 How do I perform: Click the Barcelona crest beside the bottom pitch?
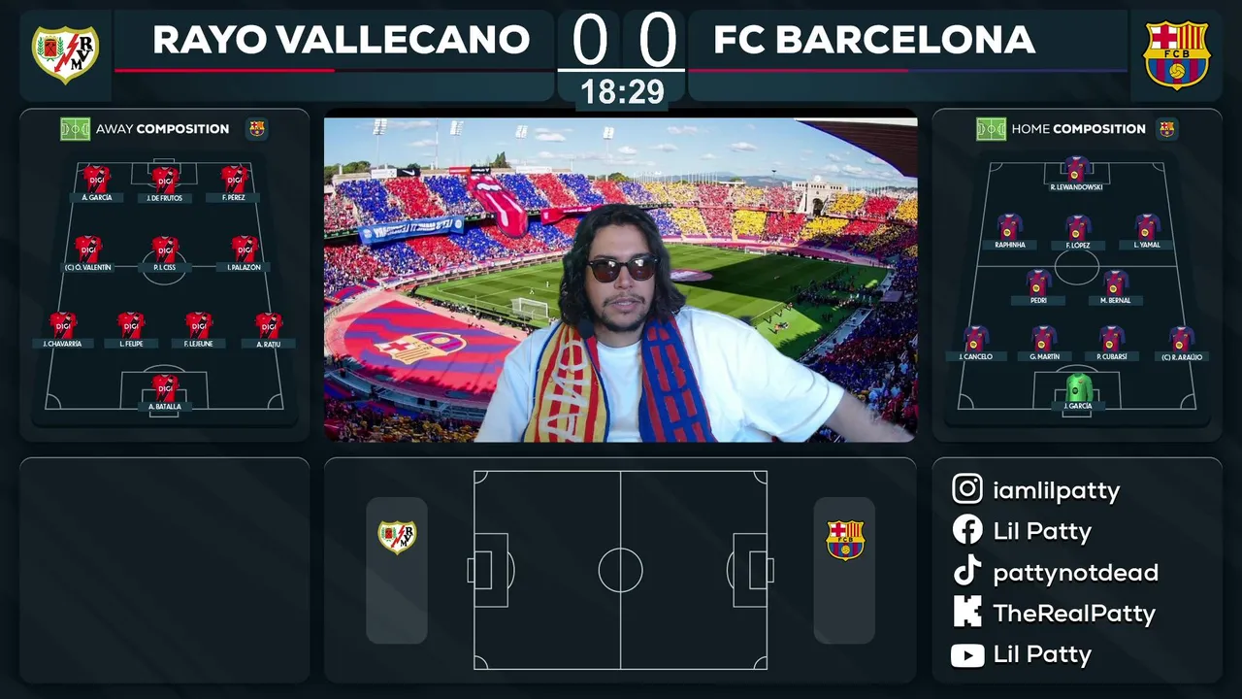coord(844,540)
